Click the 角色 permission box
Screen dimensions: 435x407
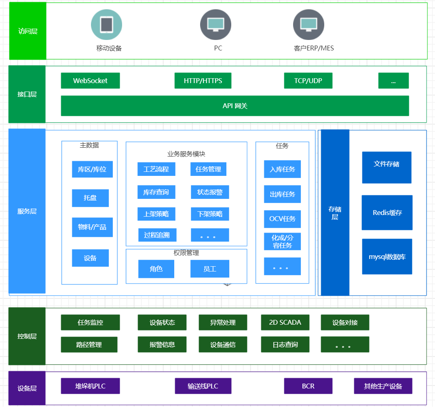click(x=156, y=269)
